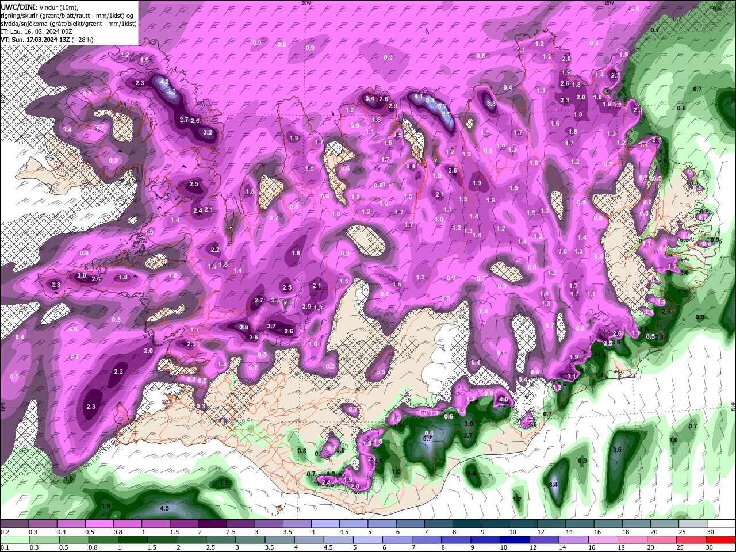Viewport: 736px width, 552px height.
Task: Click the white swatch ending the upper legend
Action: 722,524
